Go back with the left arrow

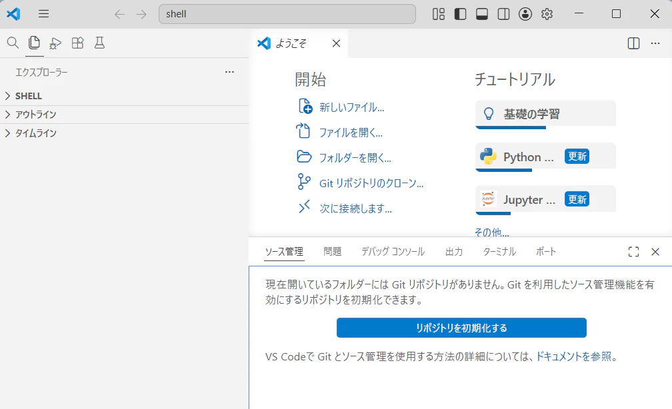[x=119, y=14]
